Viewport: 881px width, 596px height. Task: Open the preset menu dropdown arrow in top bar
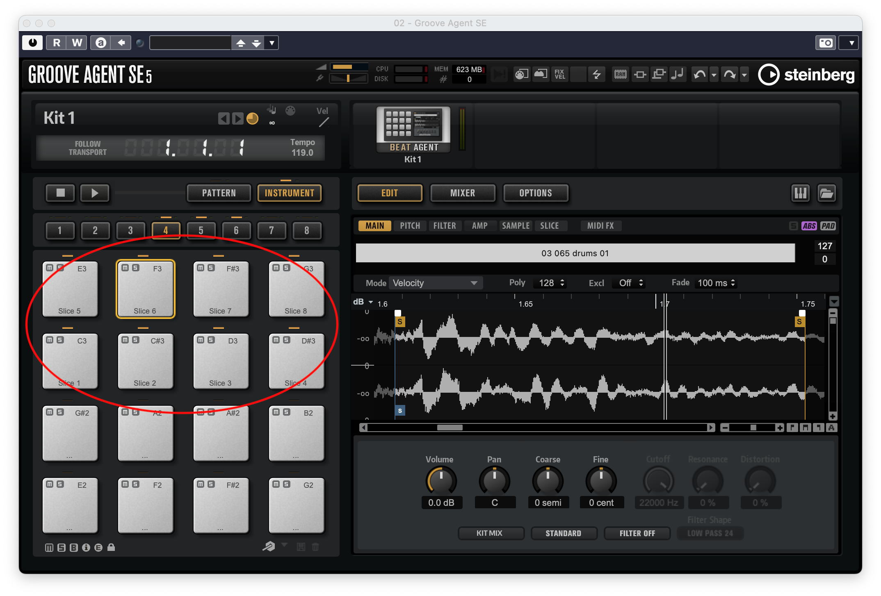click(272, 43)
